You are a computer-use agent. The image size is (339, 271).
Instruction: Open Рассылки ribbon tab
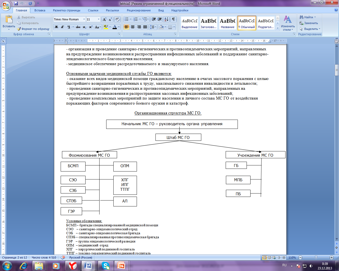pyautogui.click(x=112, y=10)
